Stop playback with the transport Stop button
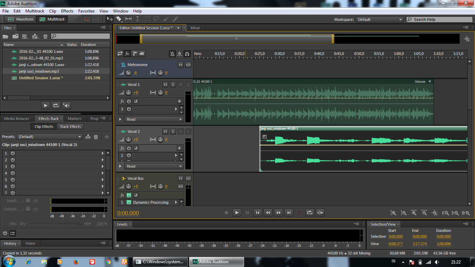The height and width of the screenshot is (267, 475). click(x=226, y=212)
